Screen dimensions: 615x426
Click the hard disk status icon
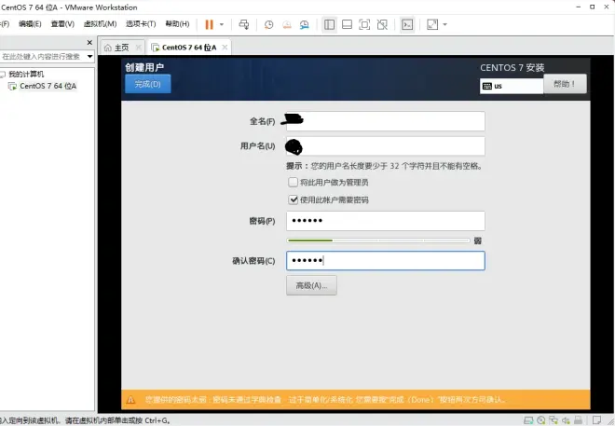[528, 420]
